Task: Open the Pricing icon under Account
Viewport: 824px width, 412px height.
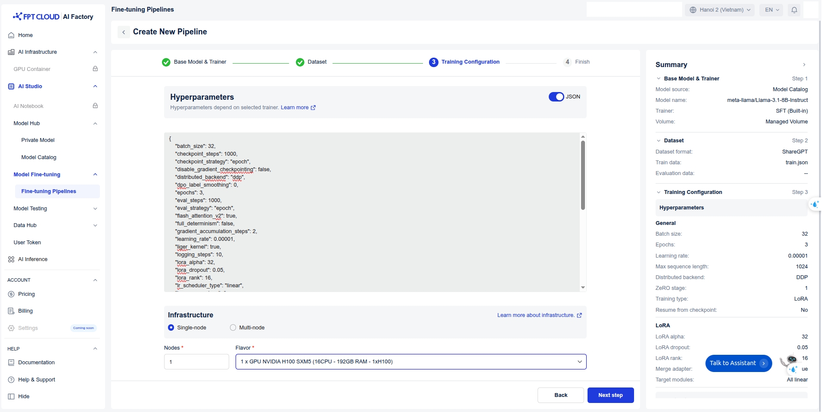Action: click(11, 294)
